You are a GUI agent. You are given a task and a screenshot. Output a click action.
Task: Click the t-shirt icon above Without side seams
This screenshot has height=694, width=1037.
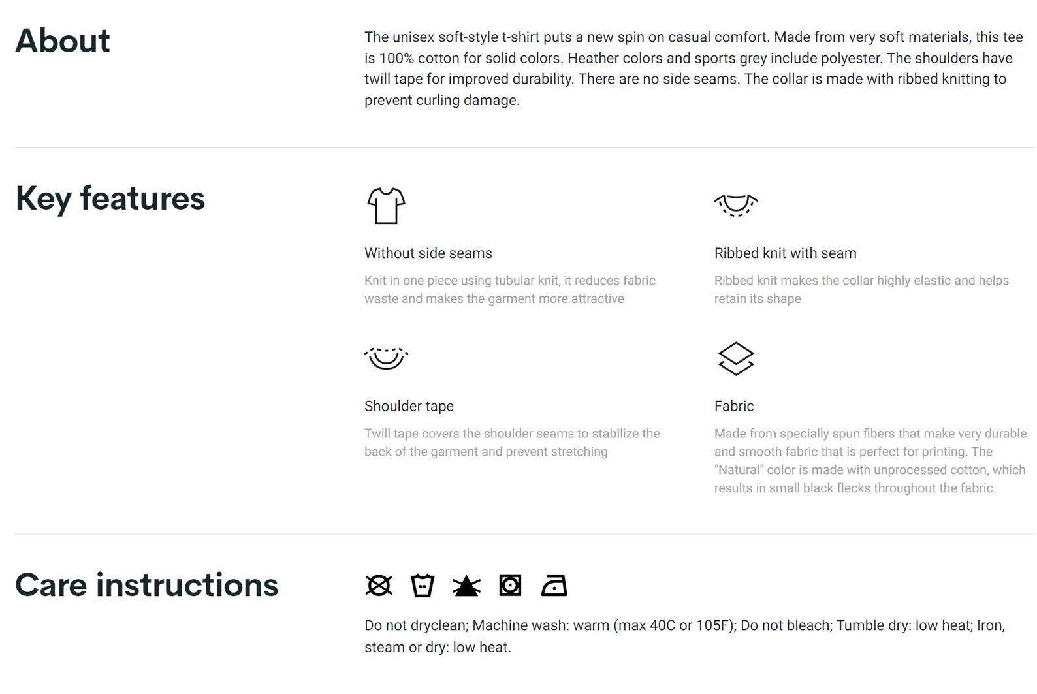(x=386, y=206)
